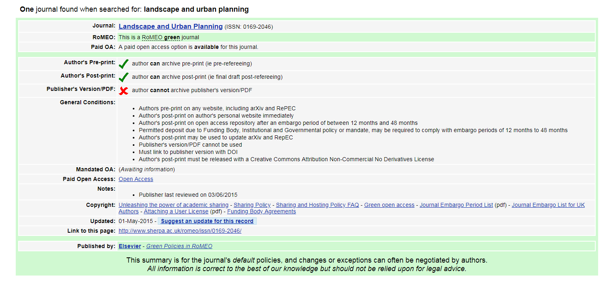Open the Funding Body Agreements link
607x282 pixels.
[261, 212]
